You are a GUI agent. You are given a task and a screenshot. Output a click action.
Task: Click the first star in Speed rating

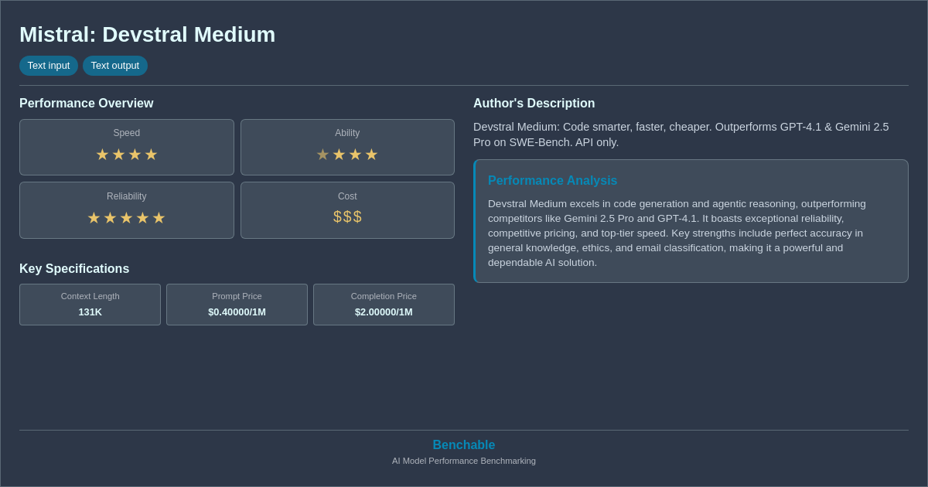[102, 154]
